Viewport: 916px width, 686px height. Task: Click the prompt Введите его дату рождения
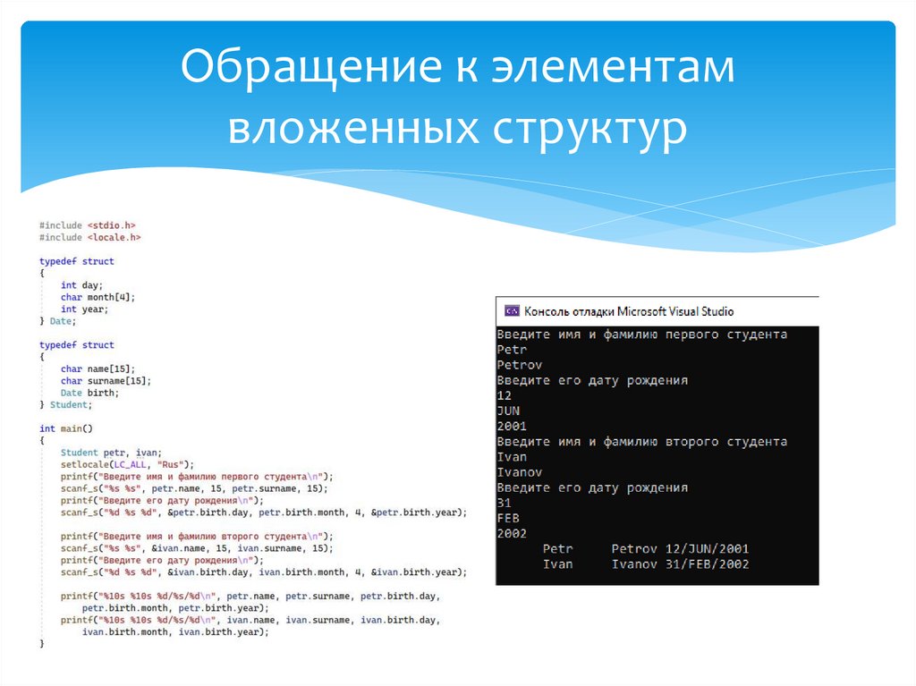tap(591, 379)
